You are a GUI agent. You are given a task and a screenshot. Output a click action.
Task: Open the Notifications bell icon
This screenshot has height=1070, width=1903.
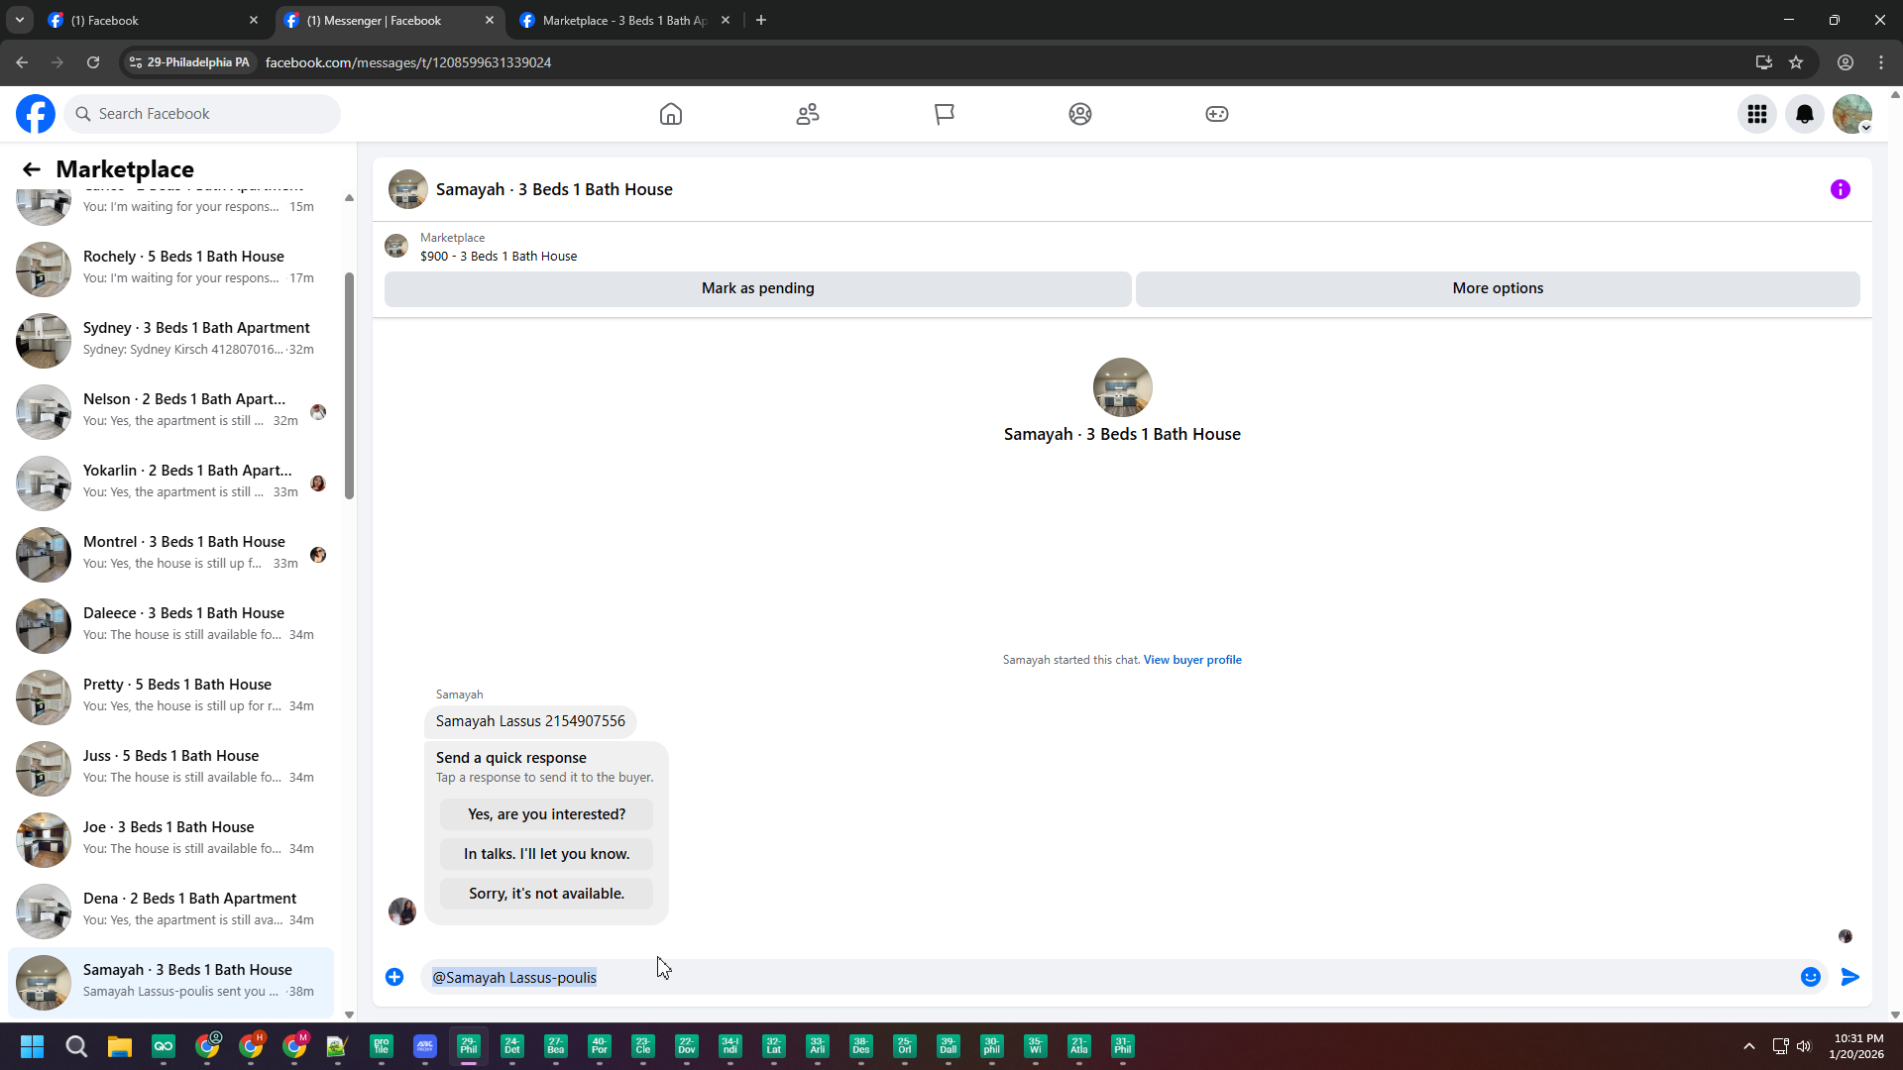pos(1805,114)
